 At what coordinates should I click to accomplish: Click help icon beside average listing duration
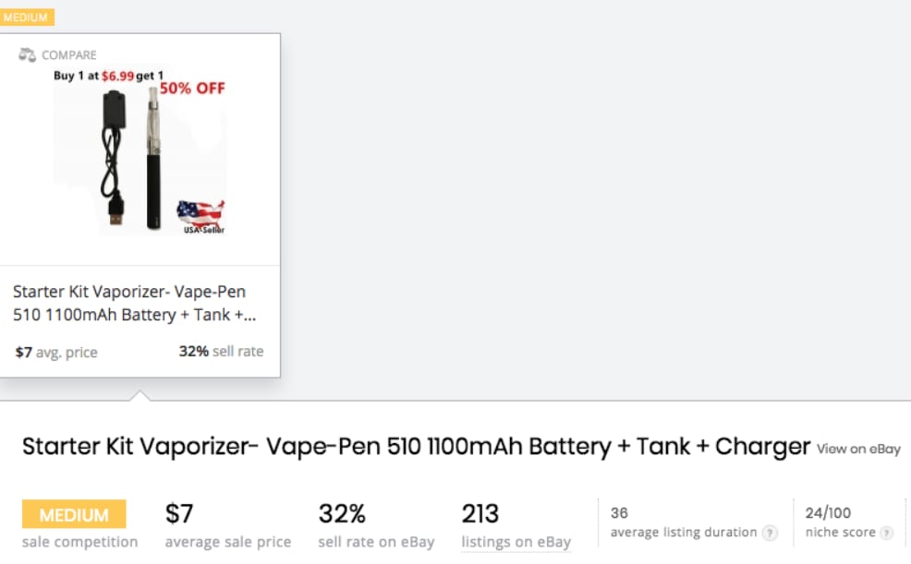770,533
